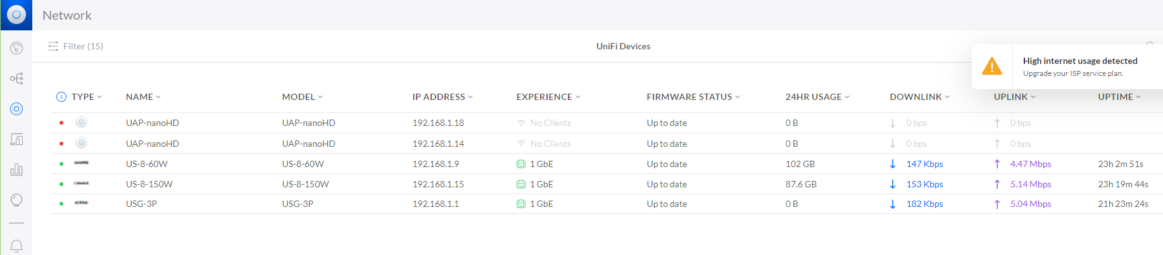This screenshot has width=1163, height=255.
Task: Select IP address 192.168.1.15
Action: pyautogui.click(x=438, y=184)
